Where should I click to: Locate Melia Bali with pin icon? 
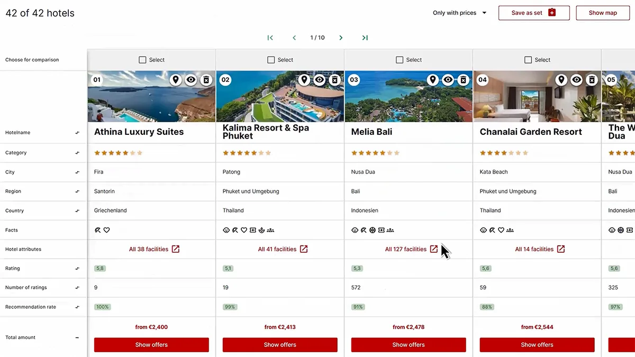pos(433,80)
